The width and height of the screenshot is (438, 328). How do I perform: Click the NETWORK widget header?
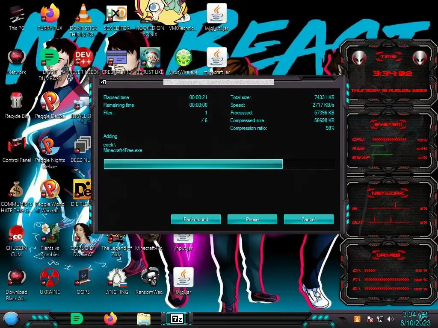388,193
